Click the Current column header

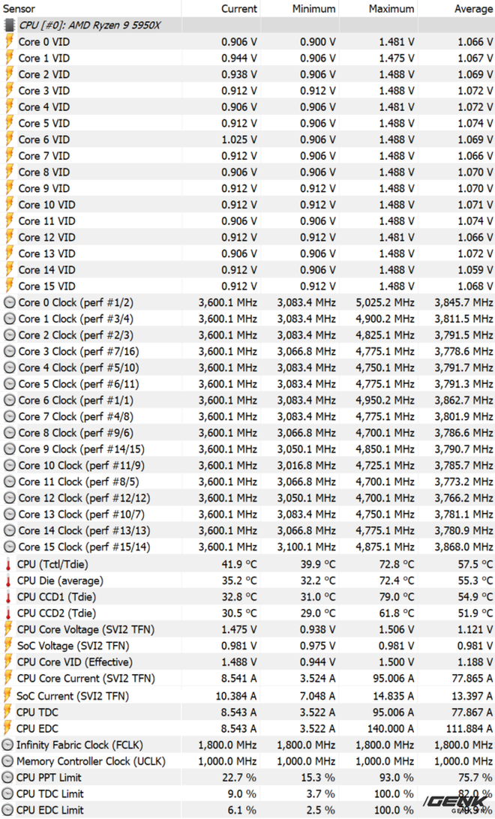[x=238, y=8]
